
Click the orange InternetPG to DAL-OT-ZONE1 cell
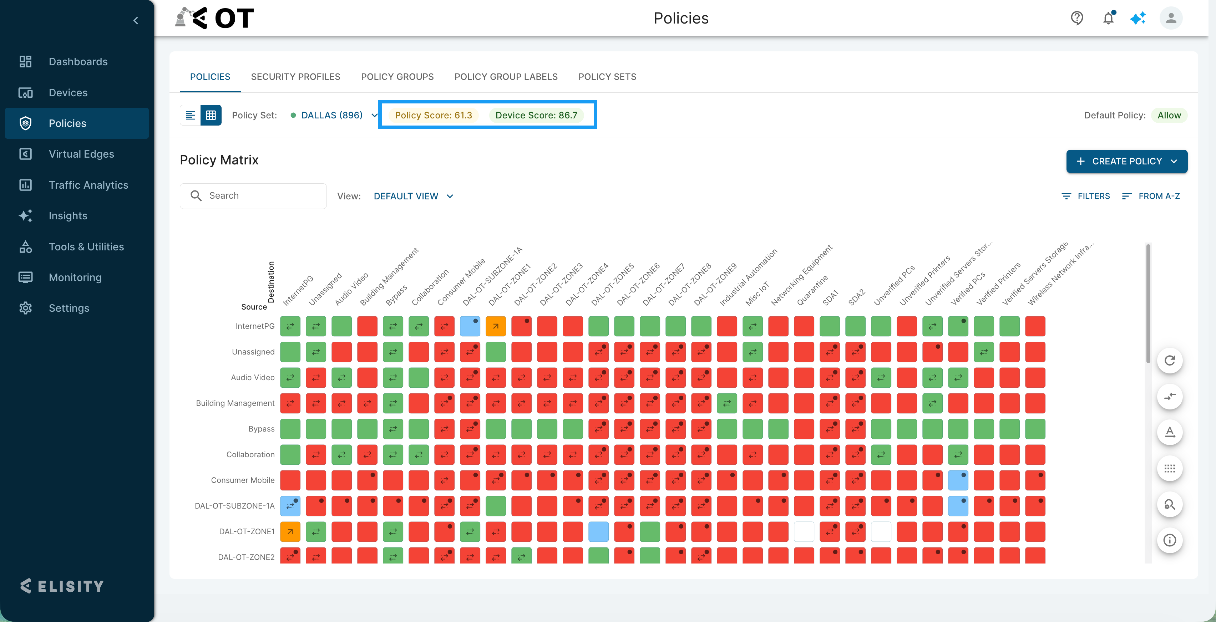pyautogui.click(x=496, y=326)
